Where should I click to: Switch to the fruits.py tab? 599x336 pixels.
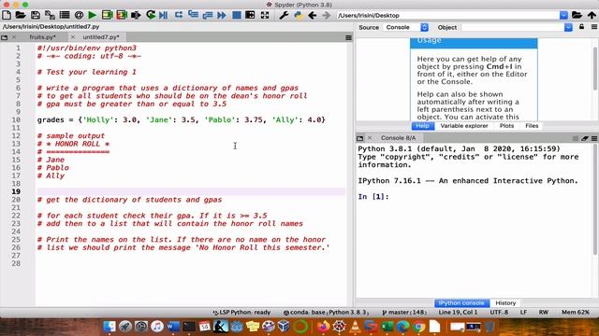pos(42,37)
